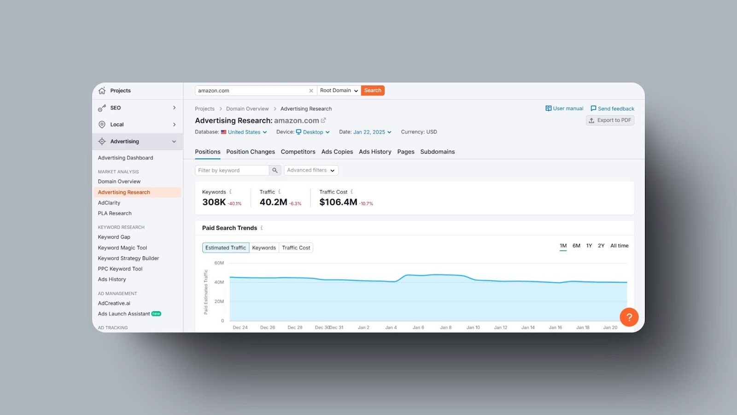This screenshot has width=737, height=415.
Task: Click the Advertising target icon
Action: pyautogui.click(x=102, y=142)
